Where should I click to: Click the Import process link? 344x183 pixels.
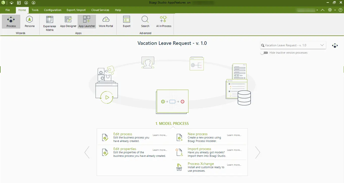tap(199, 149)
